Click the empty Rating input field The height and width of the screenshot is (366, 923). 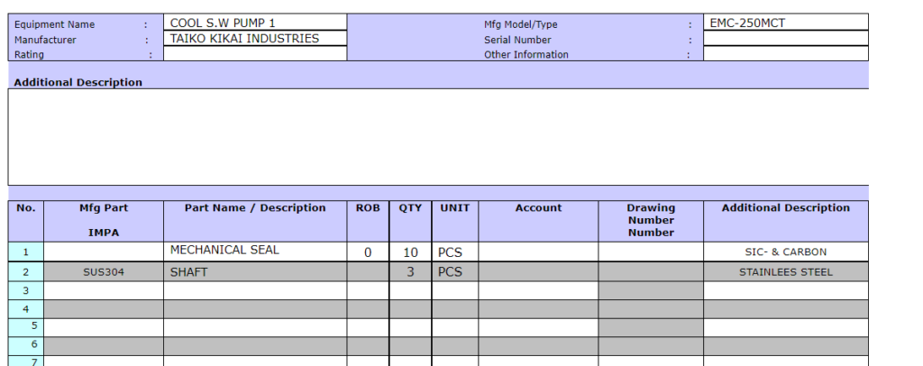pyautogui.click(x=255, y=54)
